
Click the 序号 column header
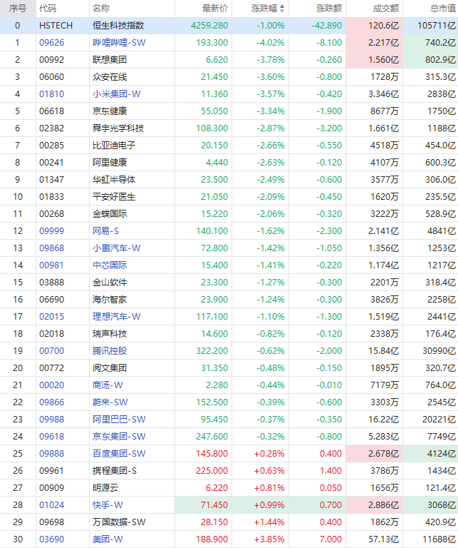[x=18, y=9]
